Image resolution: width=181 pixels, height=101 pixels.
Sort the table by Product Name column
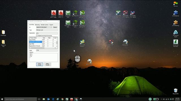coord(36,38)
